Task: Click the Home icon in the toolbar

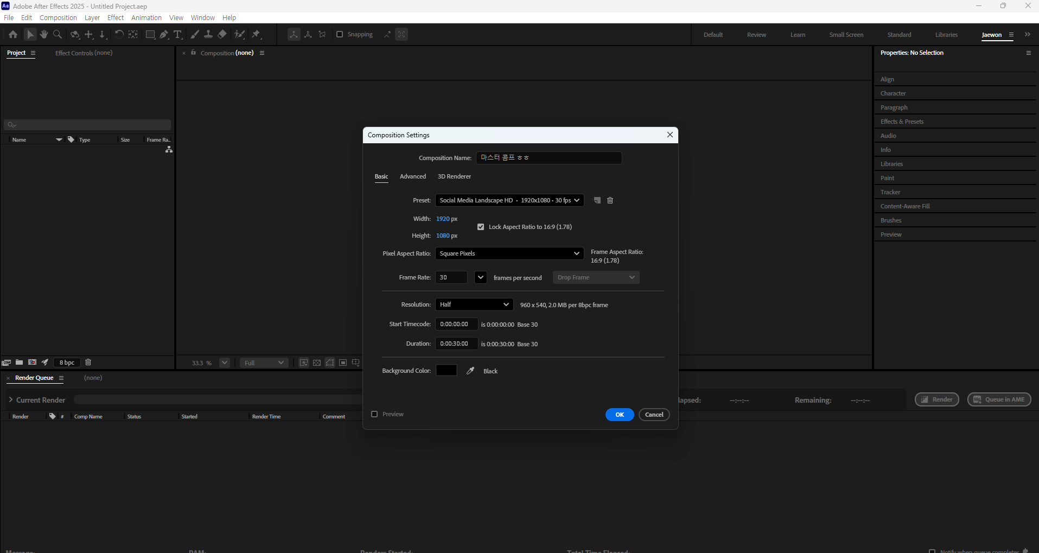Action: point(13,34)
